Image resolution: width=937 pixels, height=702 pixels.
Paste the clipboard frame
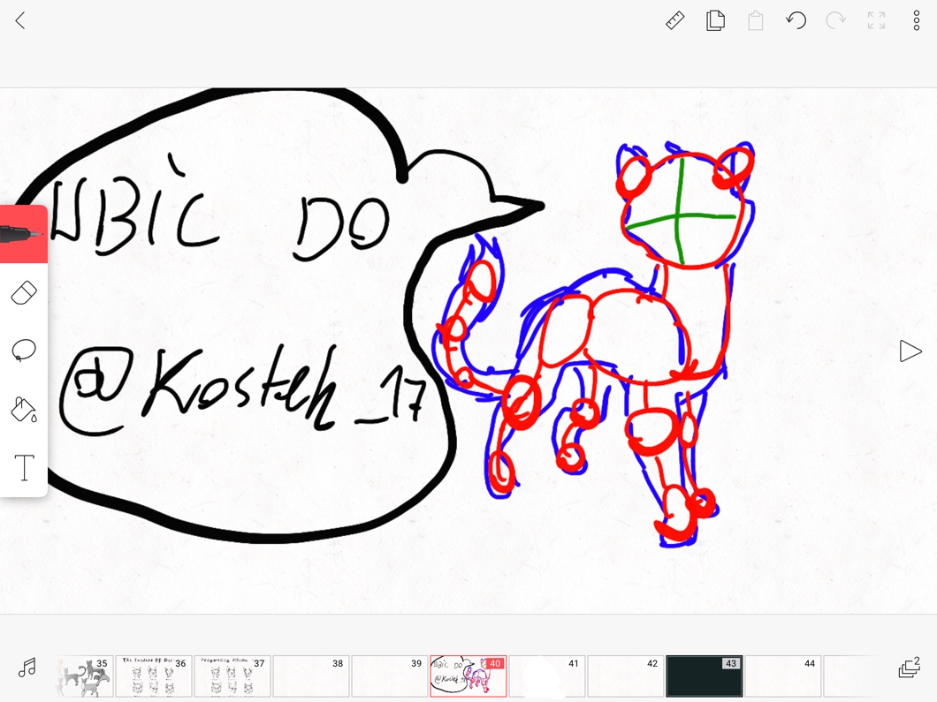pos(756,20)
